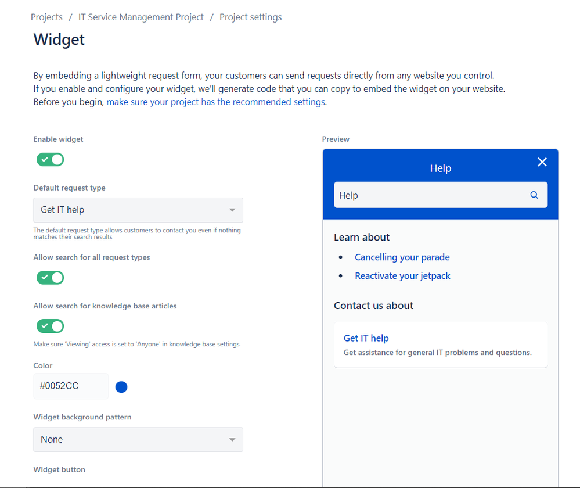The height and width of the screenshot is (488, 580).
Task: Select Get IT help in Contact us about
Action: coord(366,338)
